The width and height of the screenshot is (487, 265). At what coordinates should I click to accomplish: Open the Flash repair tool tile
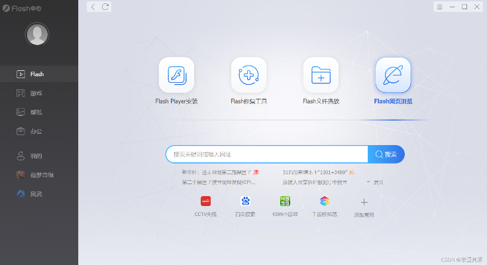click(248, 75)
